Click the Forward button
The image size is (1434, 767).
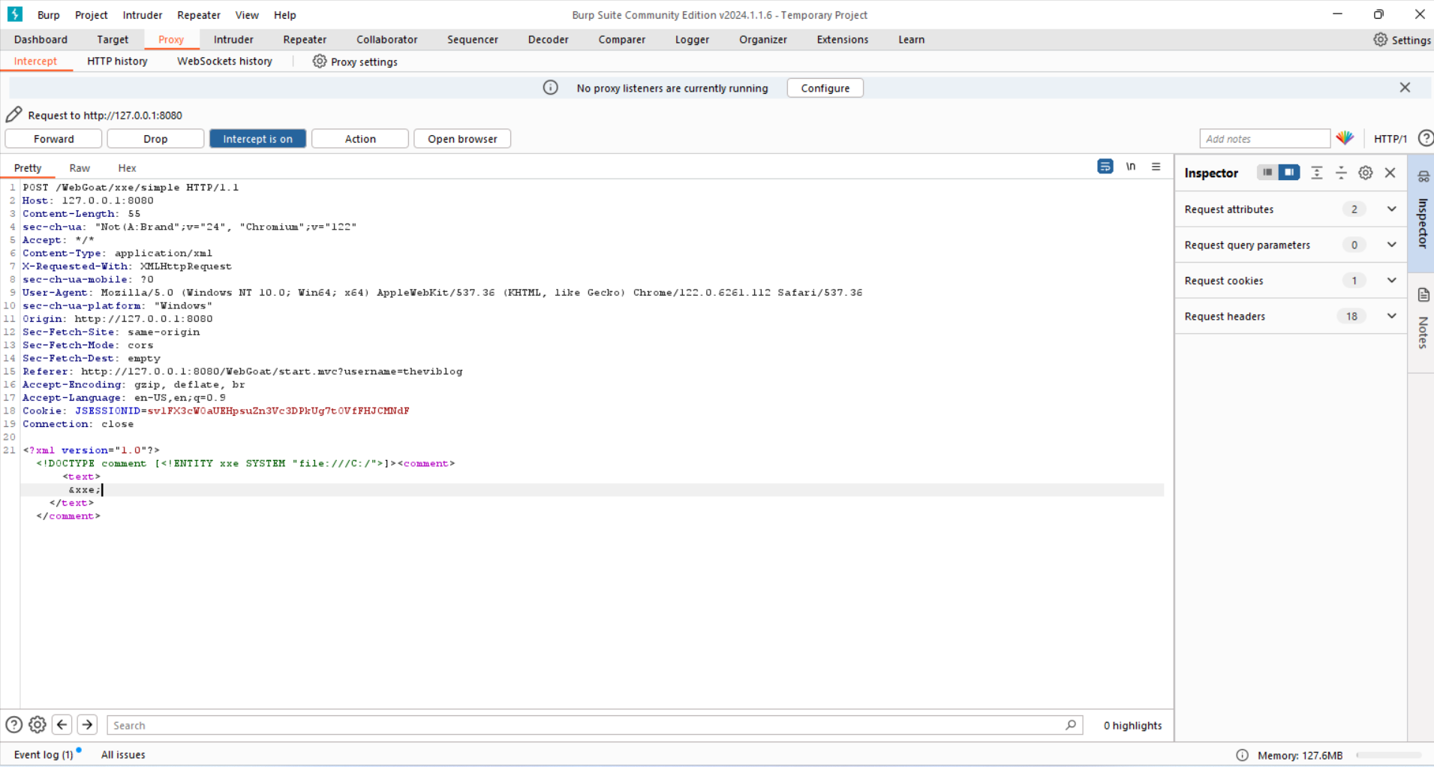coord(54,139)
